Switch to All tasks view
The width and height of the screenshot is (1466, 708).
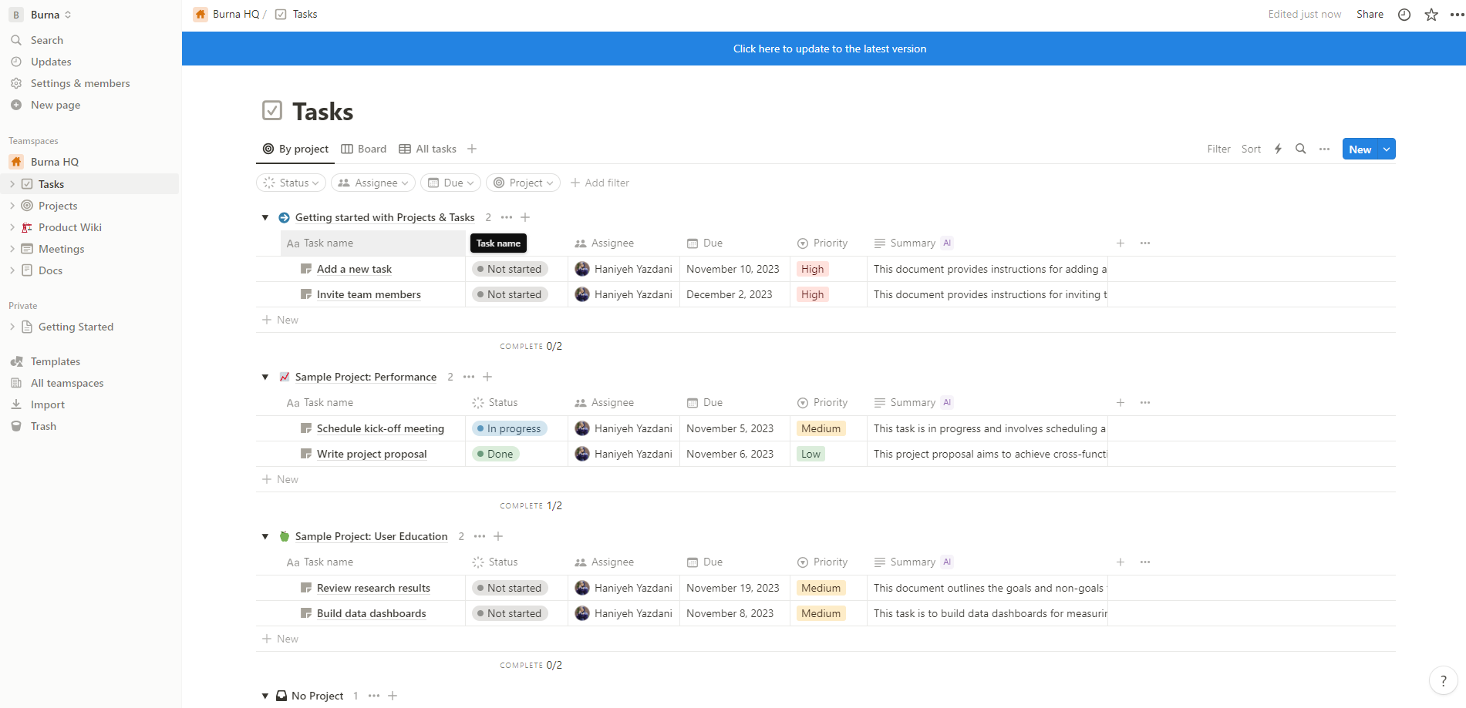[x=427, y=149]
